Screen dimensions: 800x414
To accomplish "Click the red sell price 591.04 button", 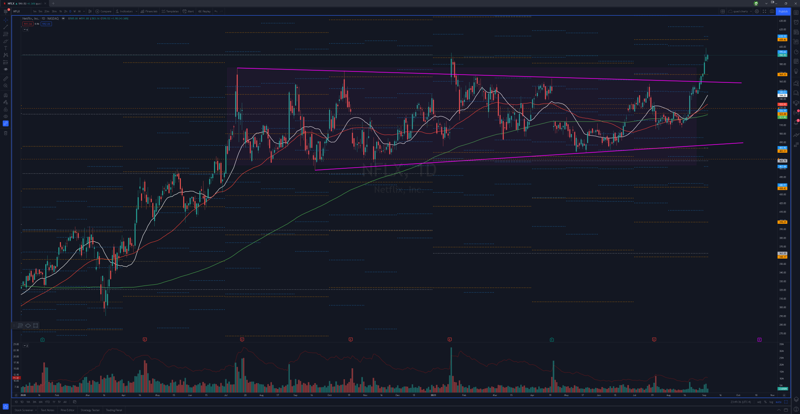I will (27, 24).
